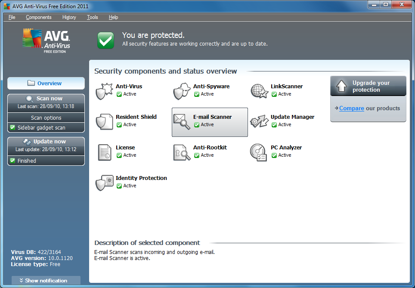
Task: Click the Finished status green check
Action: click(12, 161)
